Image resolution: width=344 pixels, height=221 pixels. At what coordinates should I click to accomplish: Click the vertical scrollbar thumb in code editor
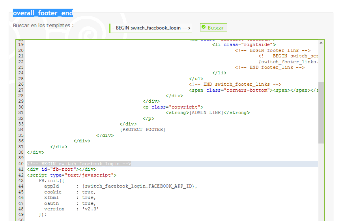click(x=321, y=112)
